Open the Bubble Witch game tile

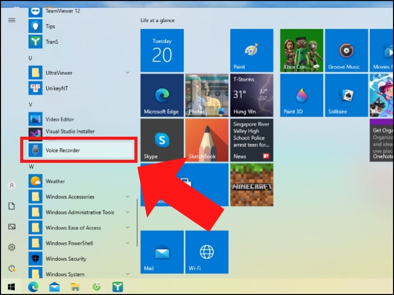coord(381,95)
